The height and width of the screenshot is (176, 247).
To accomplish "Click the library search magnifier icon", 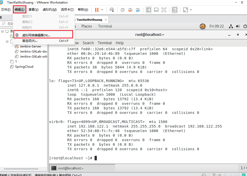I will pyautogui.click(x=4, y=23).
